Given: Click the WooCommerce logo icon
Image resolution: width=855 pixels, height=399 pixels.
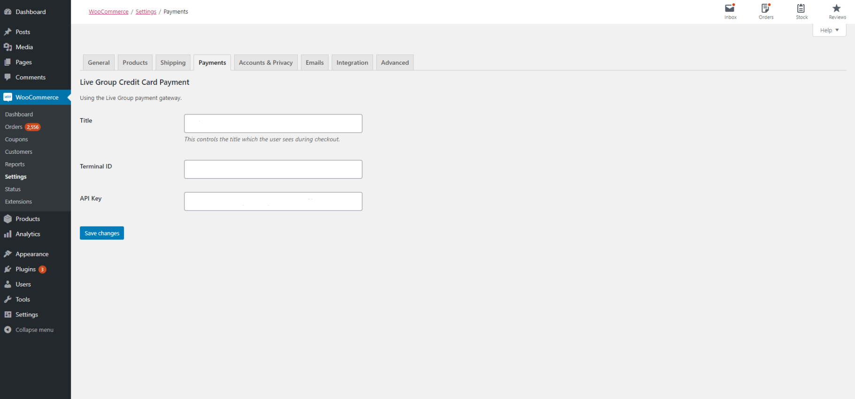Looking at the screenshot, I should 8,97.
